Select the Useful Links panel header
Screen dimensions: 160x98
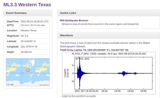point(109,13)
